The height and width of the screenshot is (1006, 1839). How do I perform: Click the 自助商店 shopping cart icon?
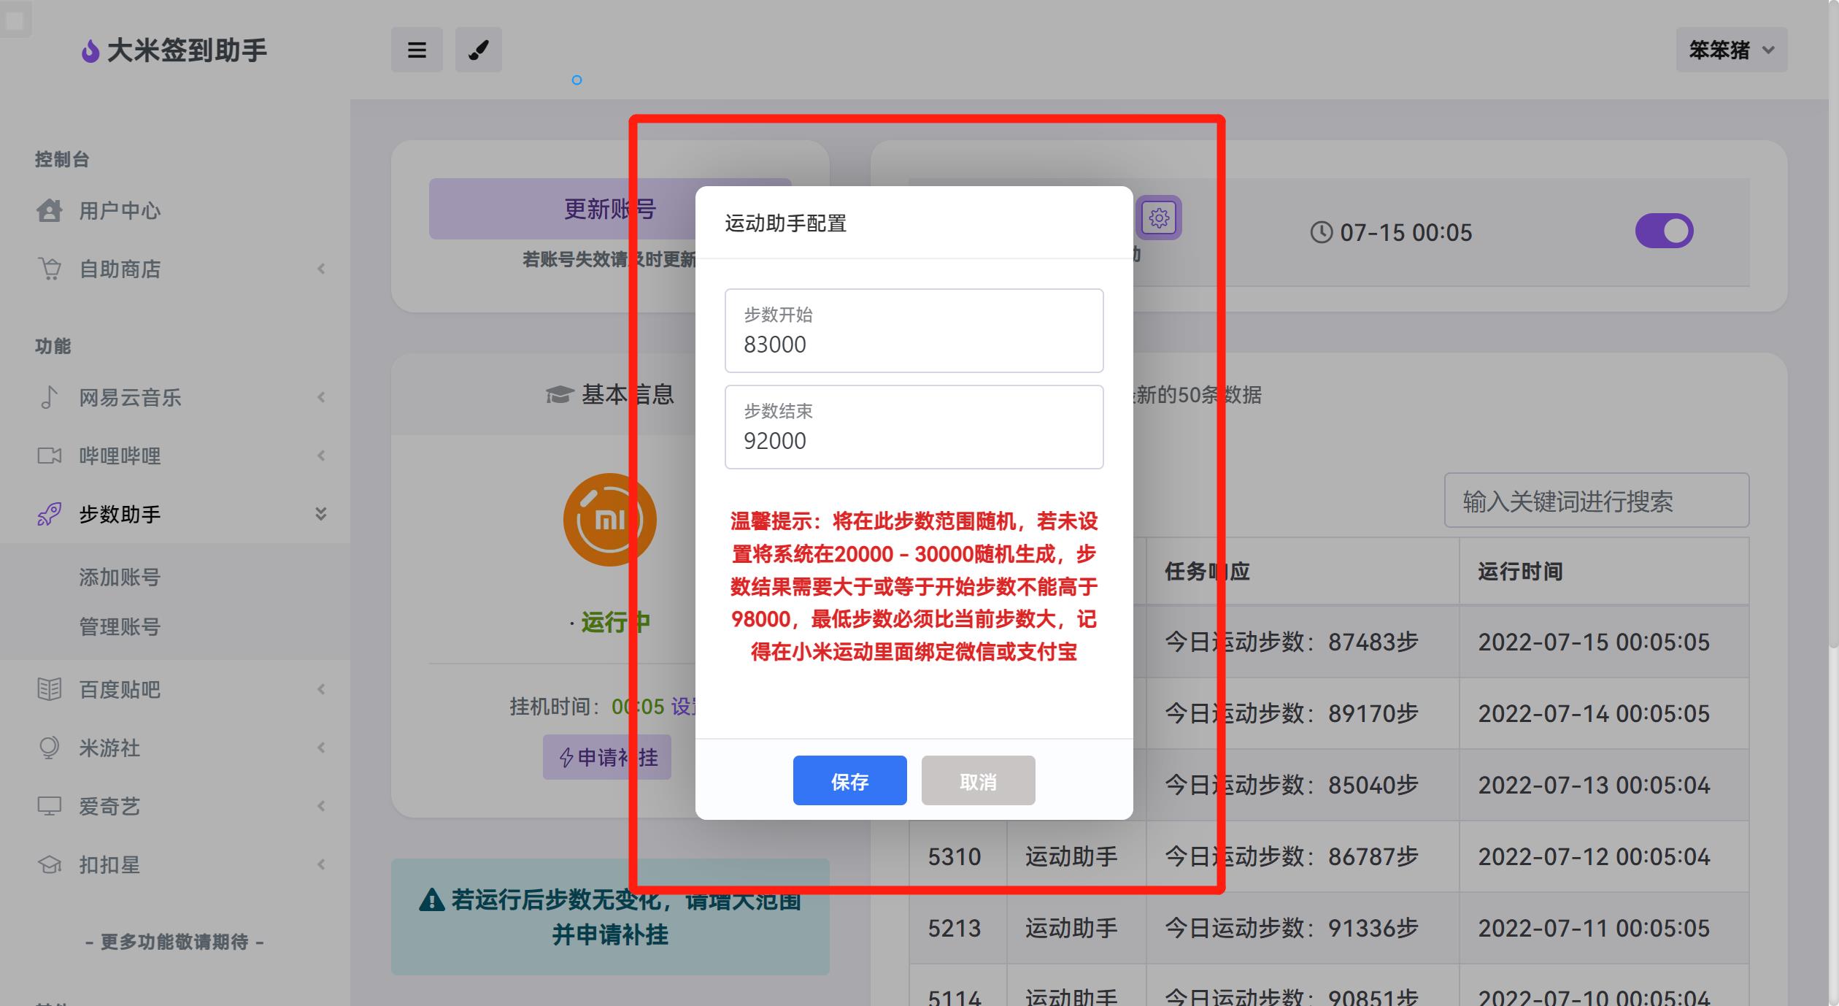pyautogui.click(x=49, y=269)
